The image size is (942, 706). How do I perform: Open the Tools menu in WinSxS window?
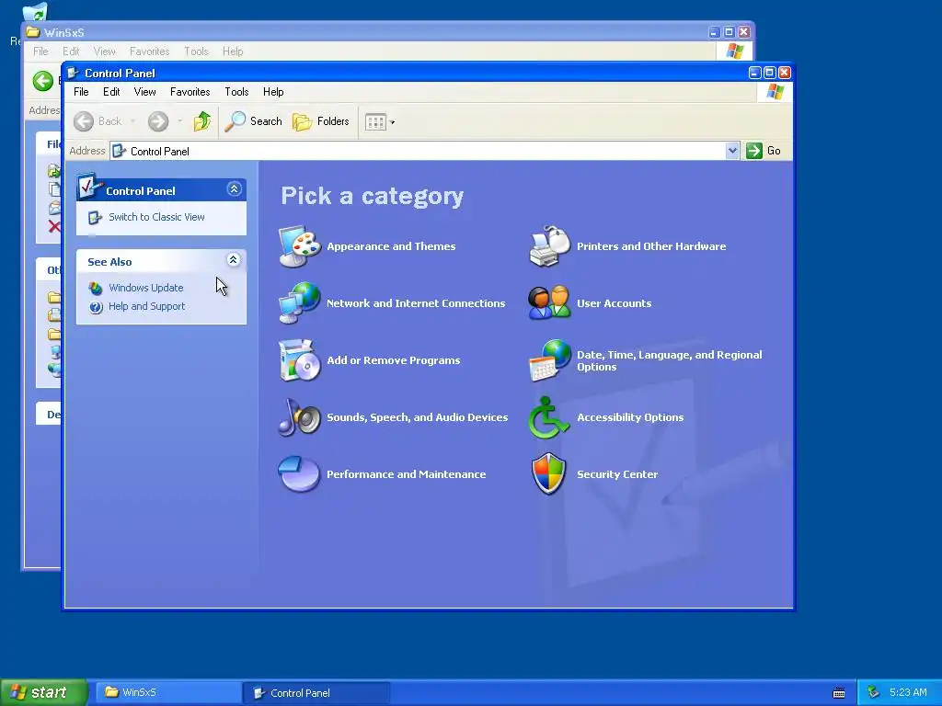point(196,51)
